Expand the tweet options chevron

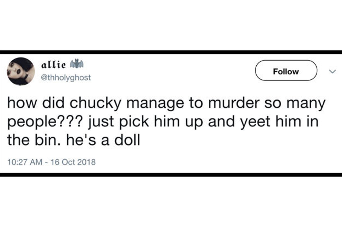332,72
